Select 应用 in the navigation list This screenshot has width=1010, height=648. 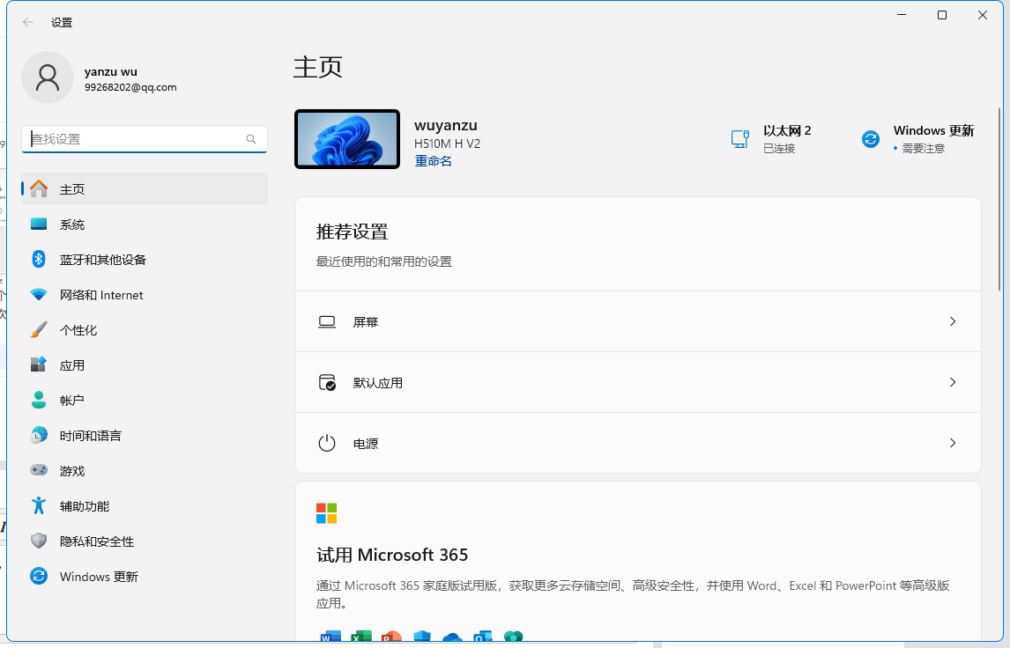pos(72,365)
